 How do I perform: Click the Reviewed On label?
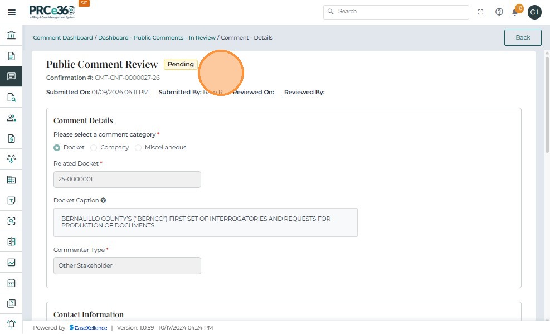pyautogui.click(x=253, y=92)
